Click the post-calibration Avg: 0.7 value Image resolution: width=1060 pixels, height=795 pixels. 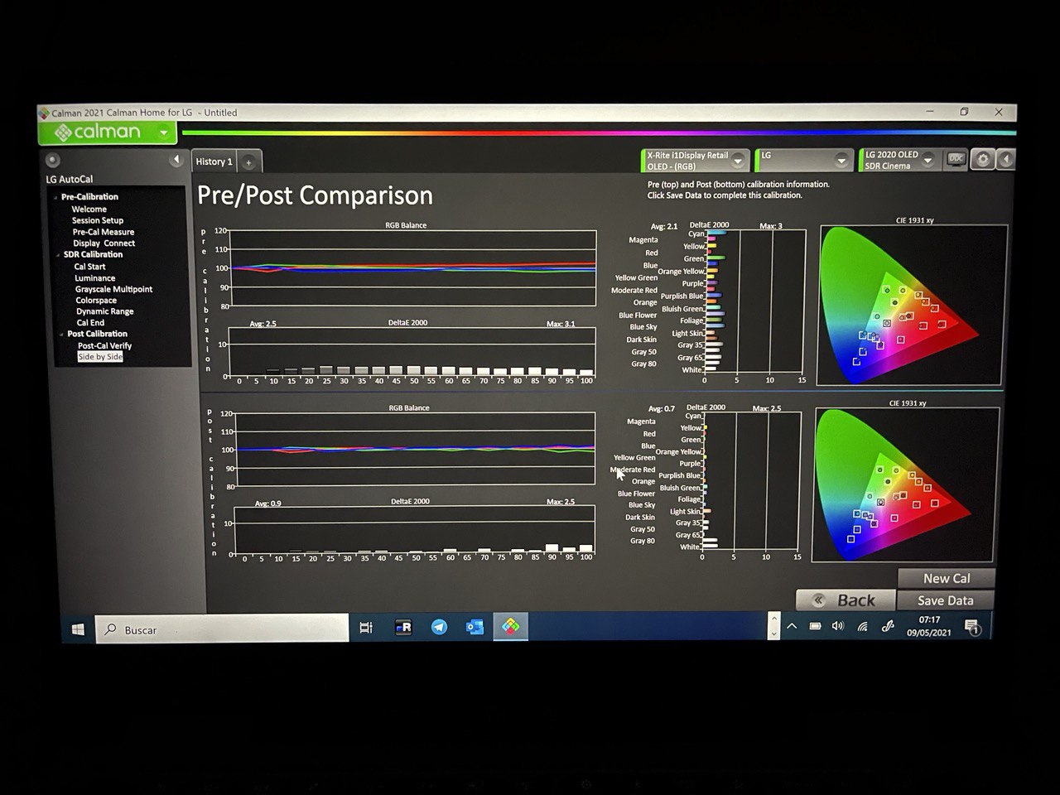pyautogui.click(x=662, y=408)
